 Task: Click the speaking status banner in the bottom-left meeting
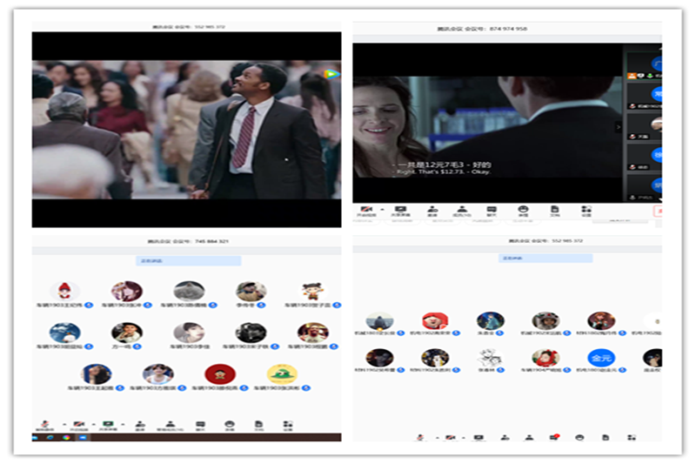[x=189, y=260]
